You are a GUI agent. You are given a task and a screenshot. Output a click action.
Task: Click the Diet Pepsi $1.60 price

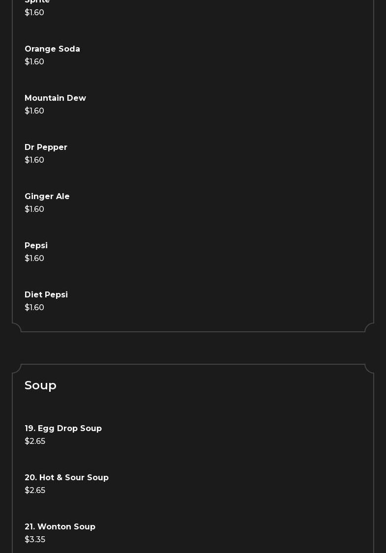pyautogui.click(x=34, y=308)
